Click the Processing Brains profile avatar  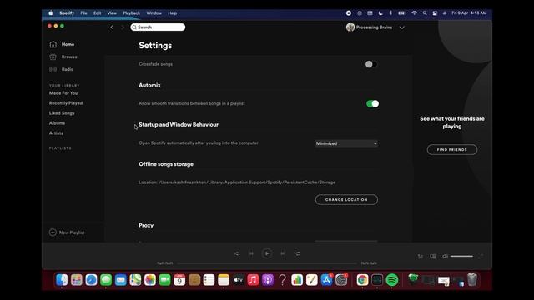pos(350,27)
